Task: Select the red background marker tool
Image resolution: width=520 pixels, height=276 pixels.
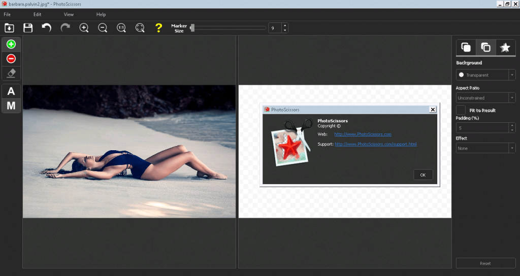Action: tap(11, 59)
